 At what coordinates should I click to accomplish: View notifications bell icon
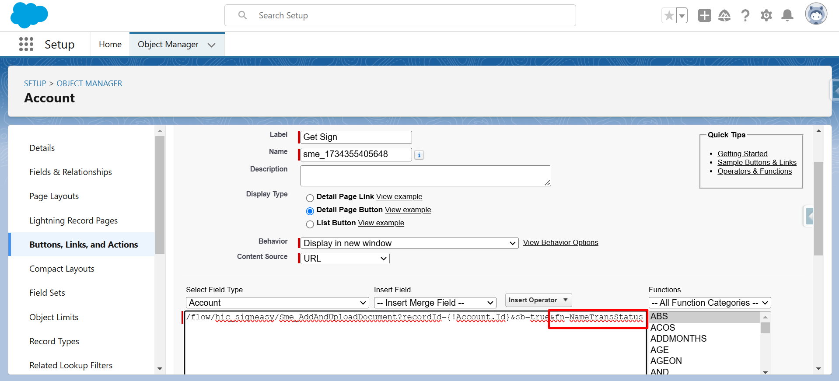(787, 15)
